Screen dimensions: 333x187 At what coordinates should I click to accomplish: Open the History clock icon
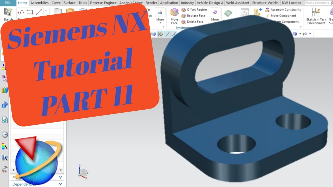(x=5, y=135)
